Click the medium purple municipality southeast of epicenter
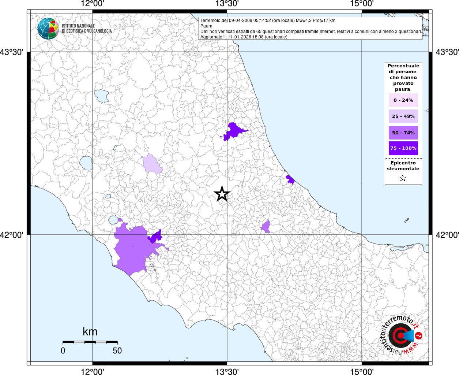 point(266,227)
